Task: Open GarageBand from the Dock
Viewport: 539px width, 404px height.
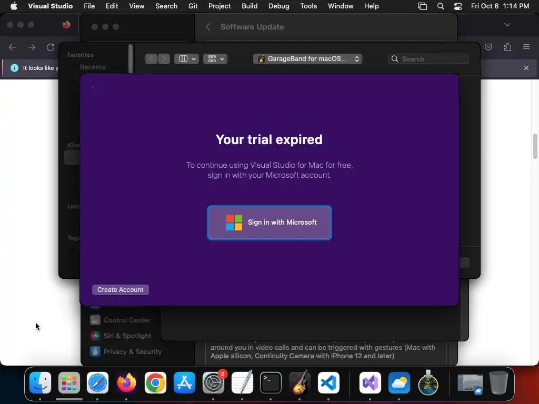Action: [300, 383]
